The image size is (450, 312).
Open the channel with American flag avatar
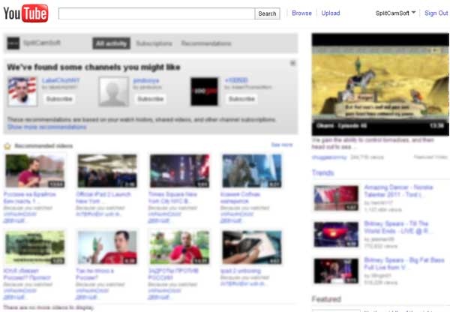click(x=22, y=91)
